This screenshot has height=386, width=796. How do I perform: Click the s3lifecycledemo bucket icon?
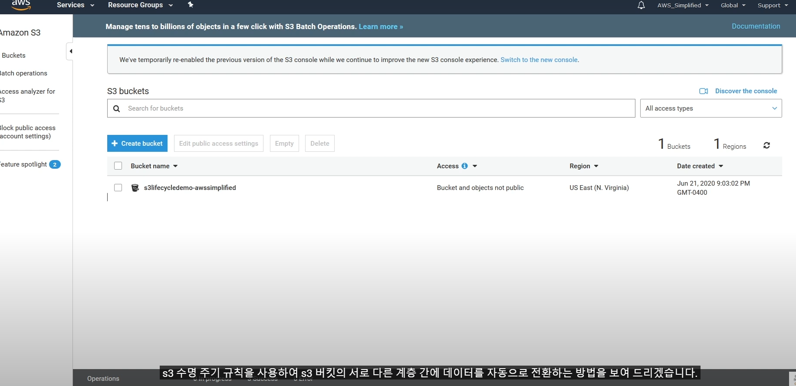135,188
